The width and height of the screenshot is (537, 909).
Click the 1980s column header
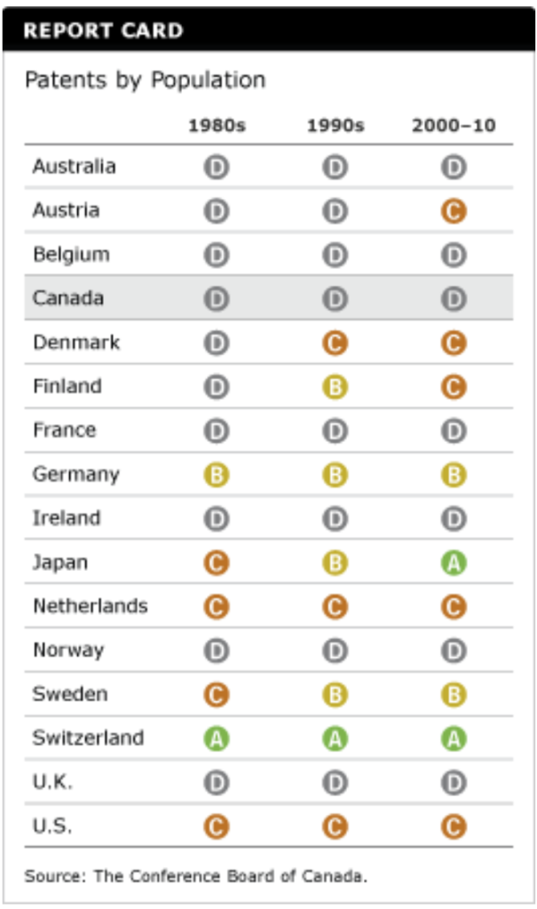click(216, 126)
